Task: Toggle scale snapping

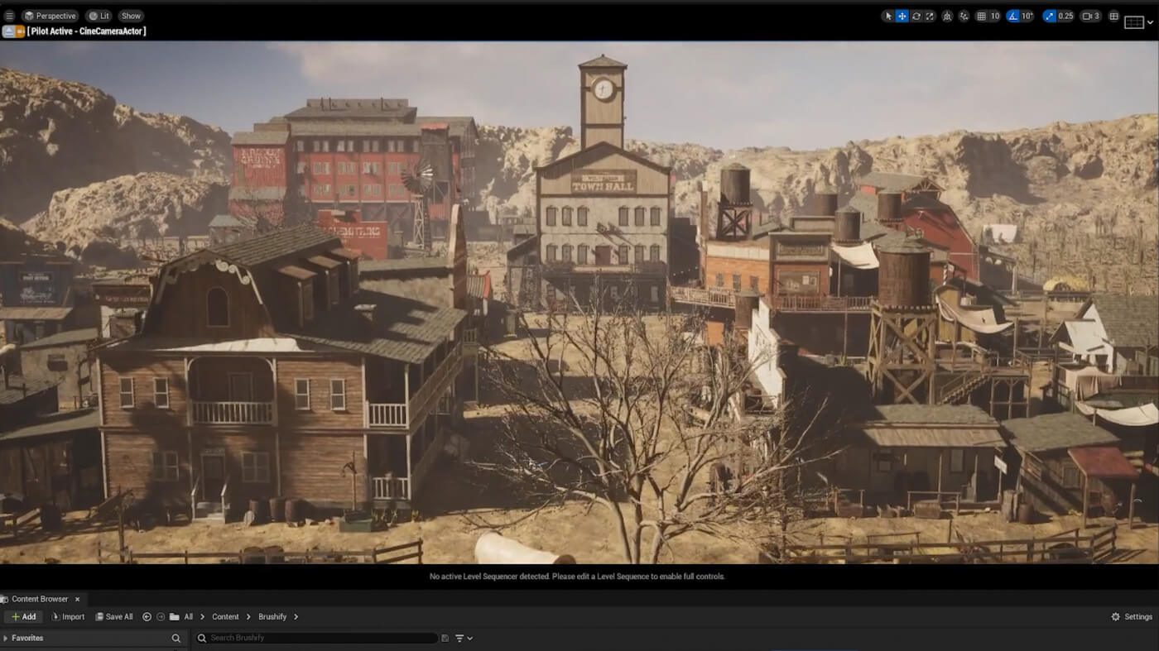Action: (1049, 16)
